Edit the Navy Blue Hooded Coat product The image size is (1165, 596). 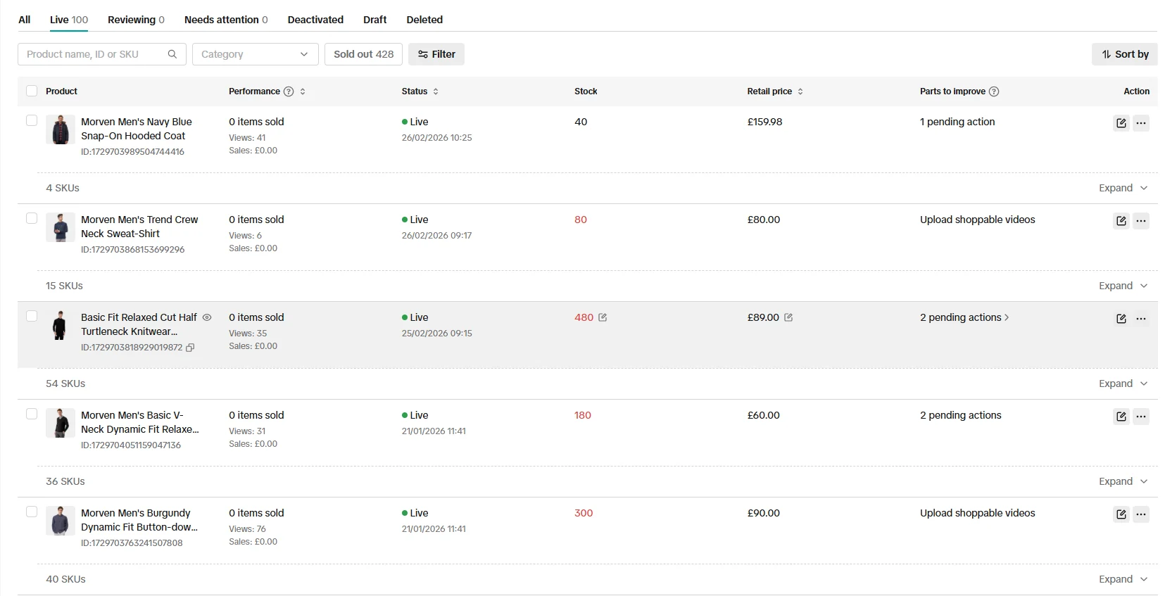[x=1121, y=123]
